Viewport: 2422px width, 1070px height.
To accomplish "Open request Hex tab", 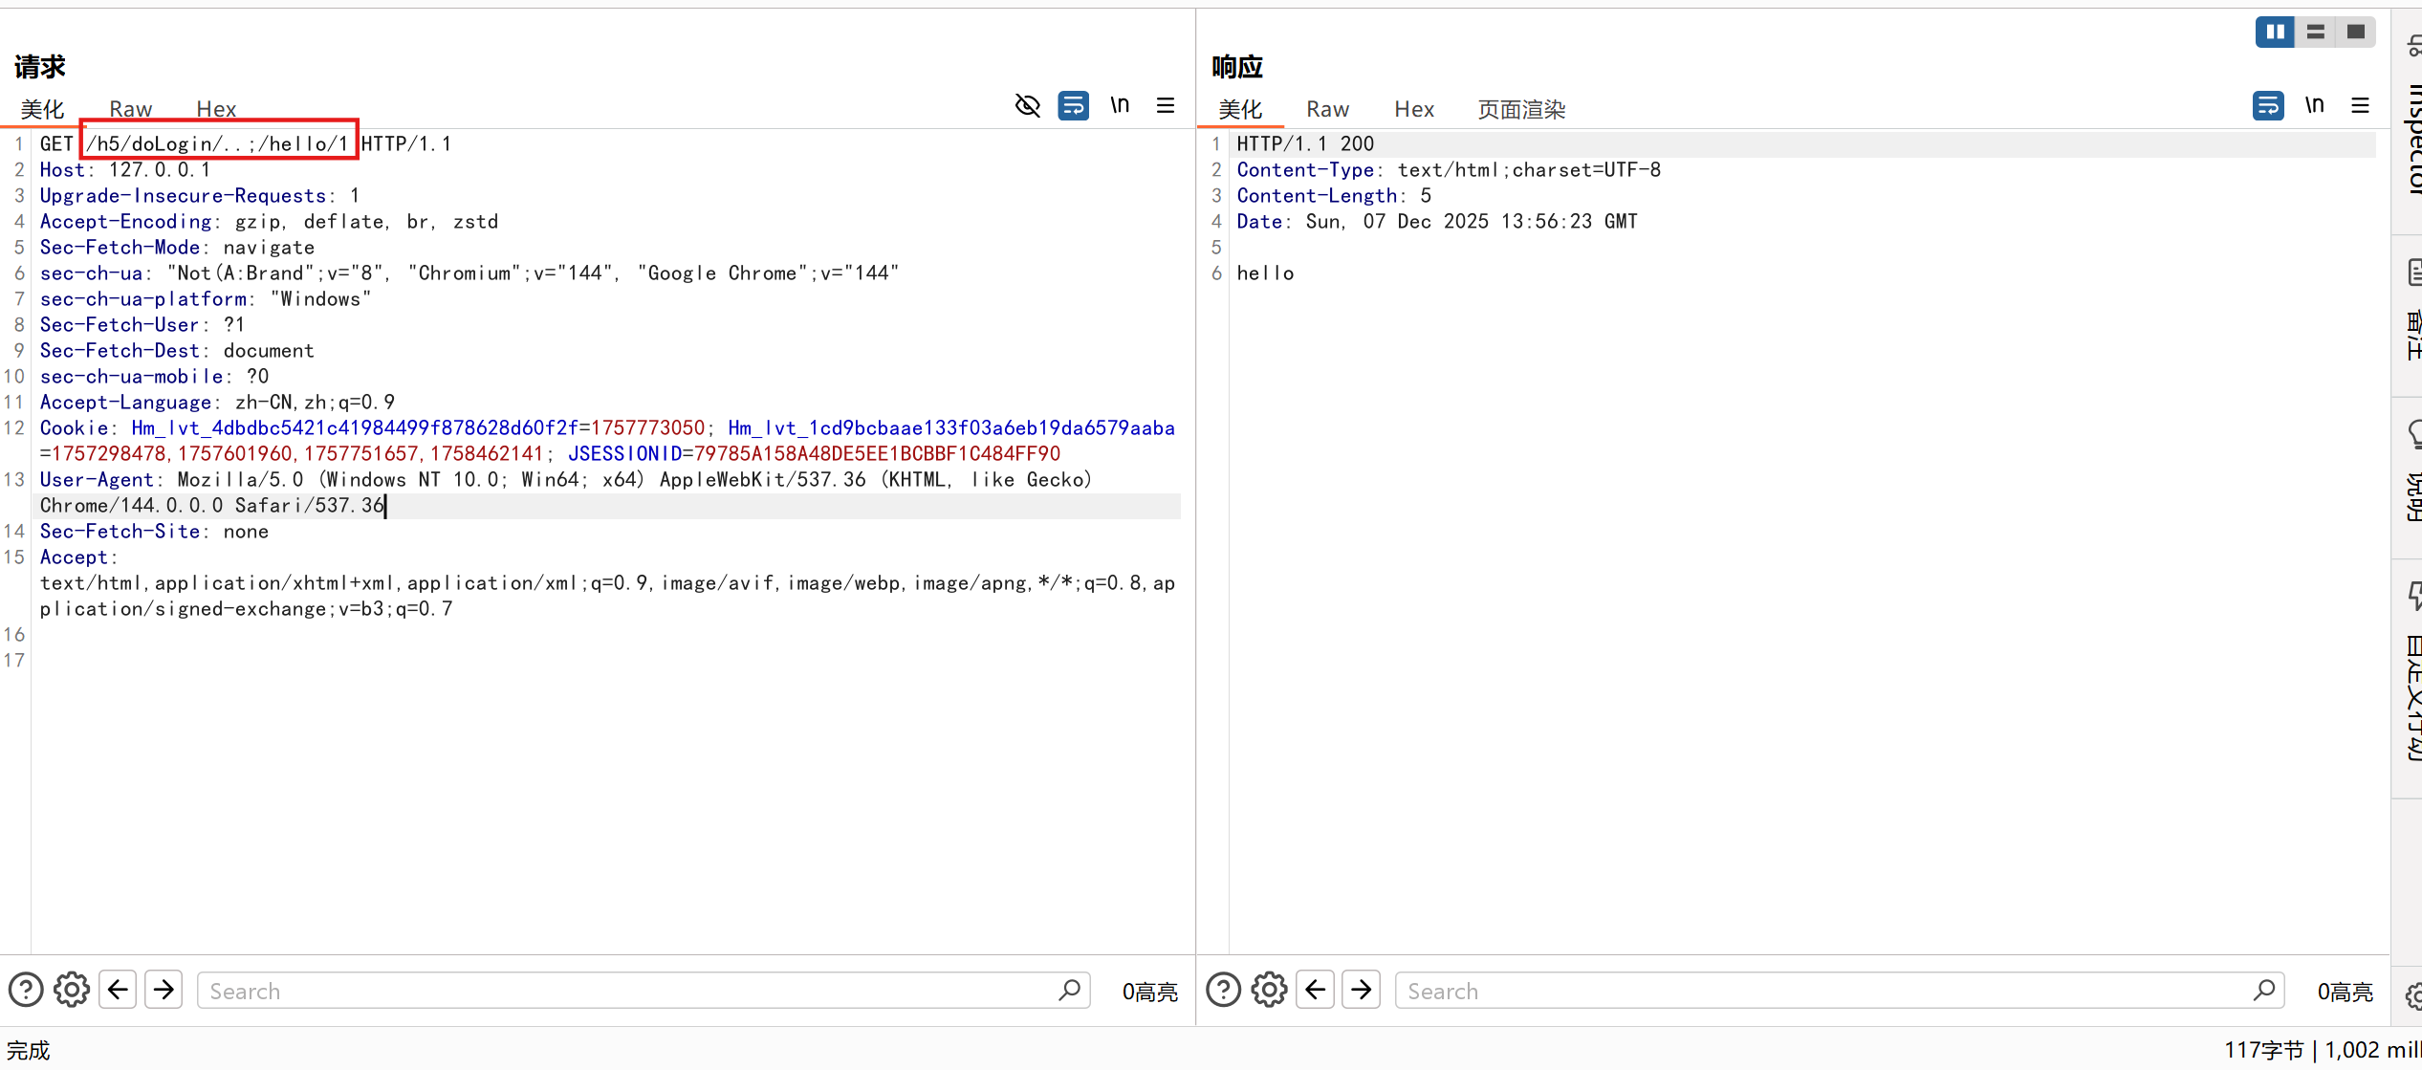I will 216,109.
